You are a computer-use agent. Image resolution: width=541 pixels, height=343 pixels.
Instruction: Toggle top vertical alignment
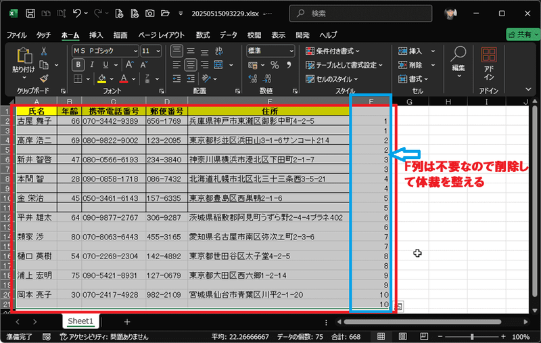click(x=177, y=51)
